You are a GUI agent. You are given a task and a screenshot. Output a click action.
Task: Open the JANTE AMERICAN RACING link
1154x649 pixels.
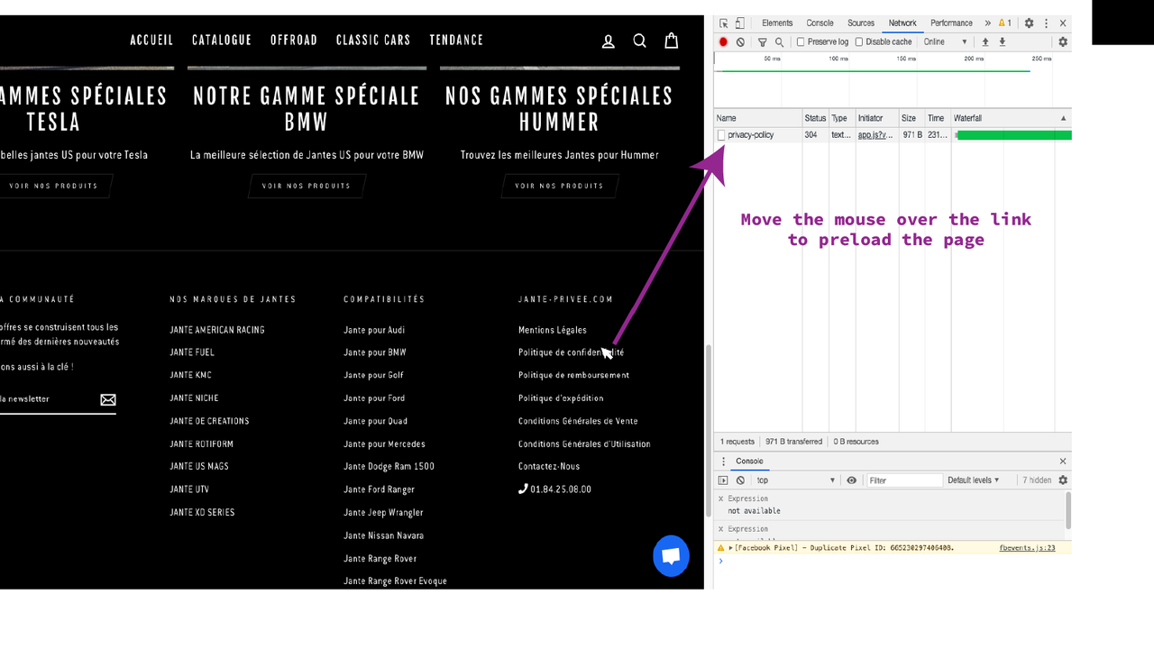coord(217,330)
